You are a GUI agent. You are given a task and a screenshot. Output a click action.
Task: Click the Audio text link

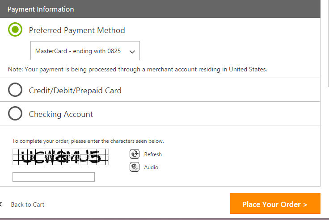[151, 167]
